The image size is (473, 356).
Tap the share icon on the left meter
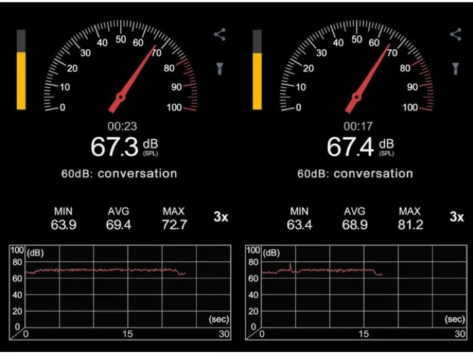click(x=220, y=34)
